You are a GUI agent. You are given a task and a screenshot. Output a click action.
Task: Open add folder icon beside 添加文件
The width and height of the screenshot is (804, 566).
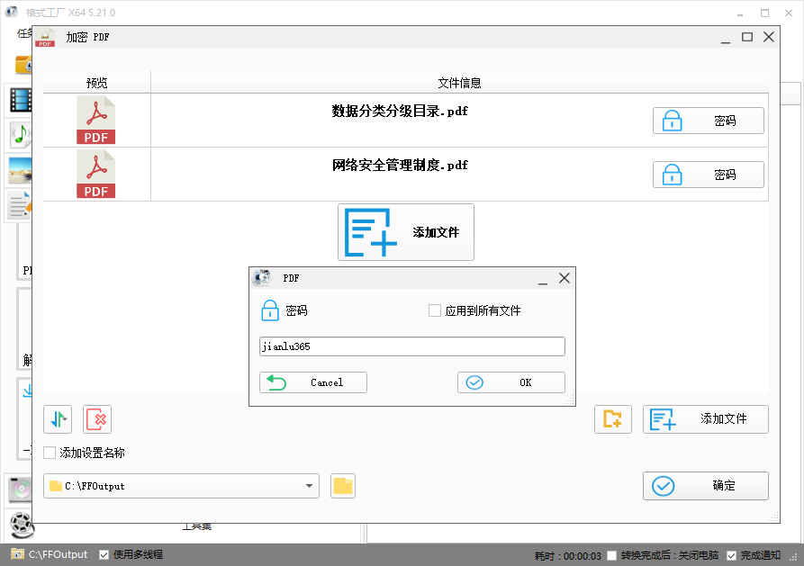[x=613, y=419]
